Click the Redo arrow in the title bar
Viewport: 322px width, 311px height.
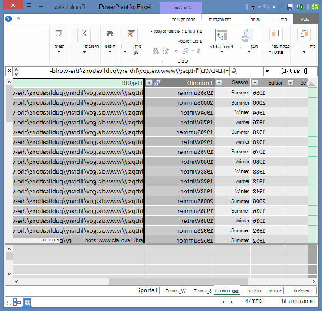coord(280,7)
